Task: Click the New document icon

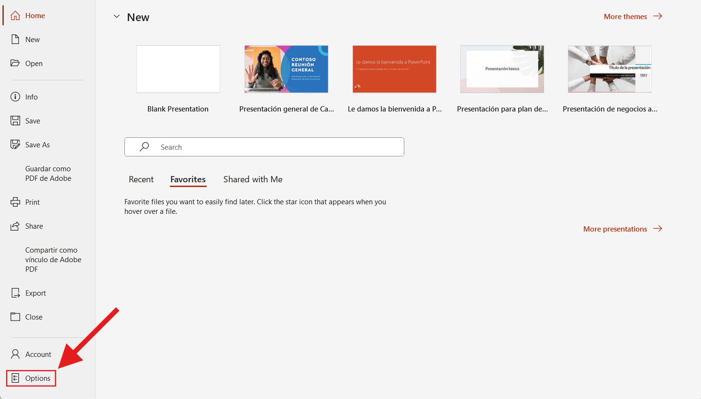Action: 15,40
